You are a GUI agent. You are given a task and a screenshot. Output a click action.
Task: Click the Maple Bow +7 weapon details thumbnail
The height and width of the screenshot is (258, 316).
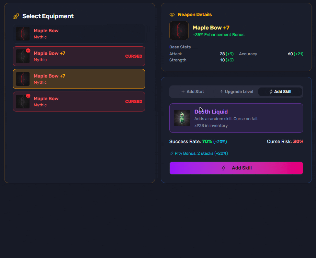(x=179, y=31)
